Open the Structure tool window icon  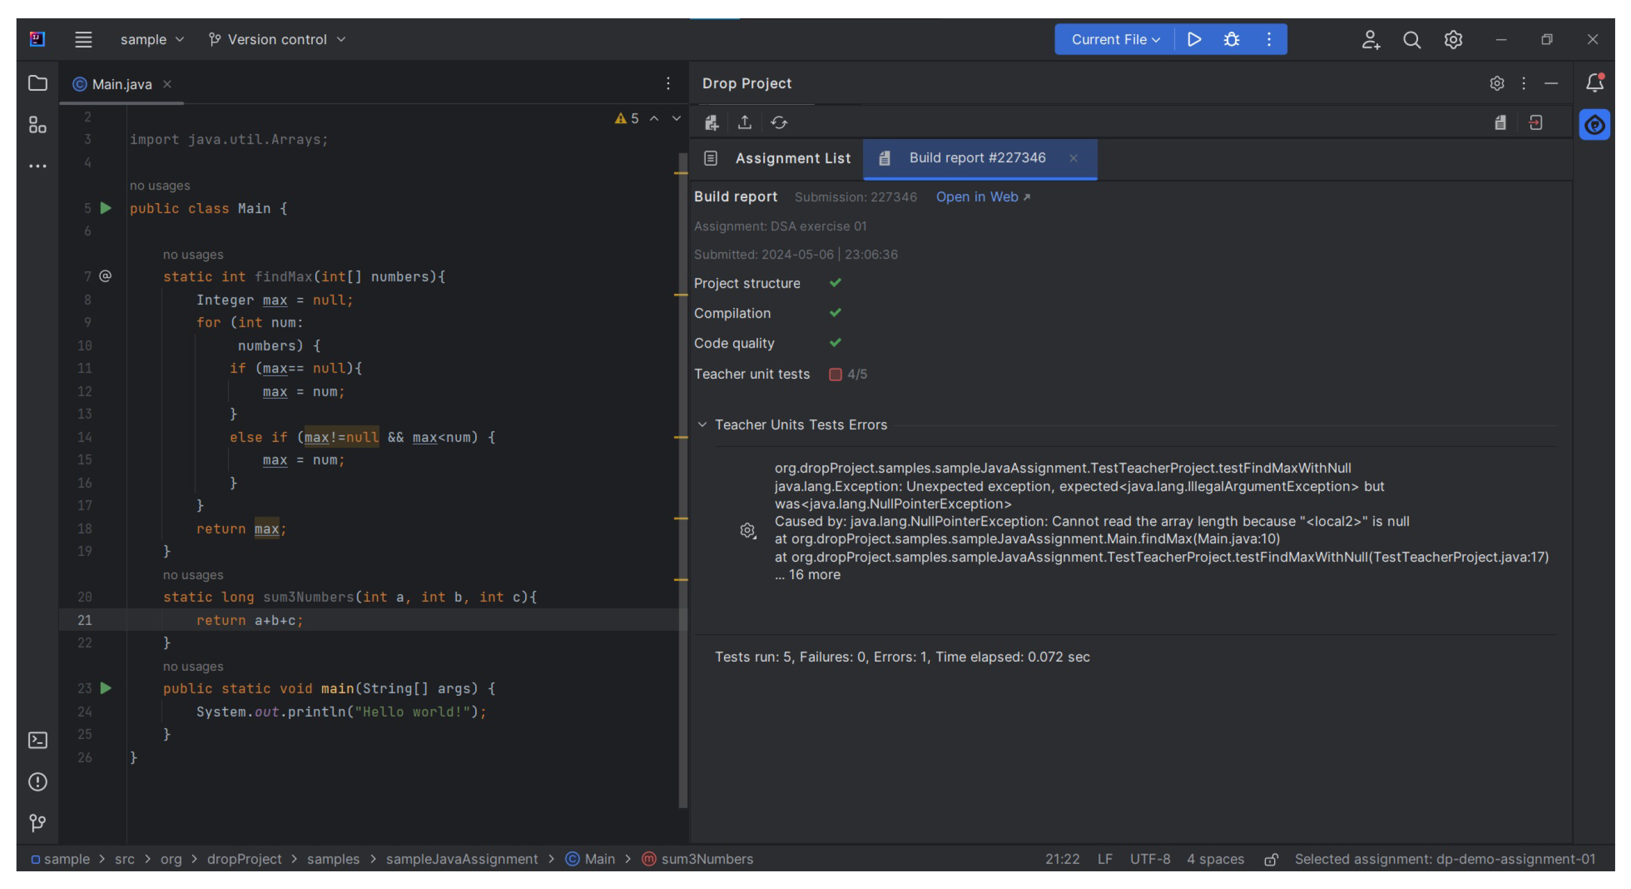point(37,124)
